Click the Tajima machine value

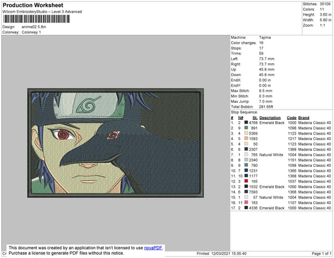tap(266, 37)
